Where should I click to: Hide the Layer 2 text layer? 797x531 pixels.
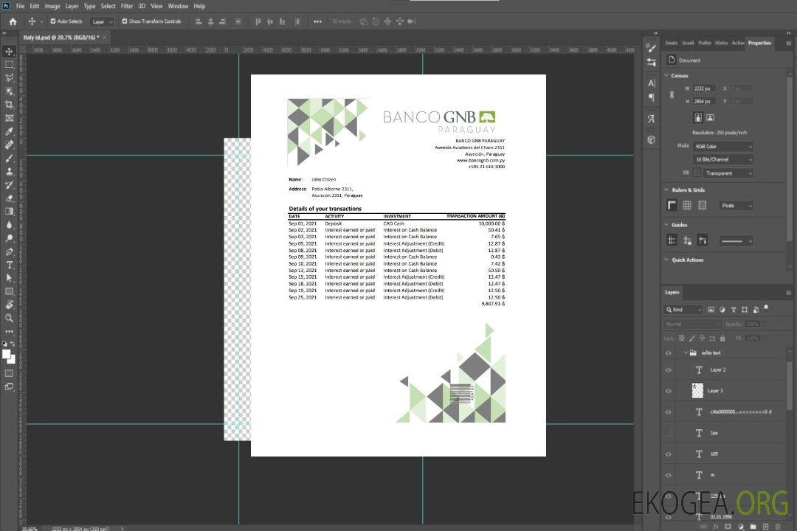tap(669, 370)
